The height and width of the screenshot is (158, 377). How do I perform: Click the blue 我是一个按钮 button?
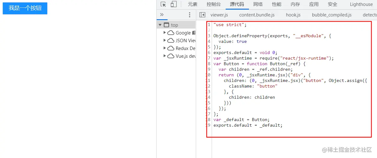tap(25, 8)
